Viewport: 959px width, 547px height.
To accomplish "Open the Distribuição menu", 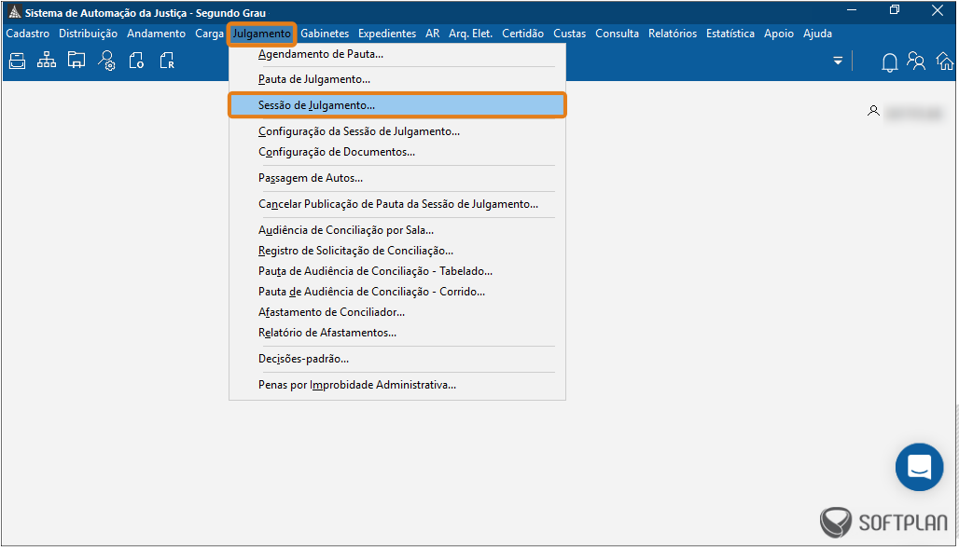I will pos(88,34).
